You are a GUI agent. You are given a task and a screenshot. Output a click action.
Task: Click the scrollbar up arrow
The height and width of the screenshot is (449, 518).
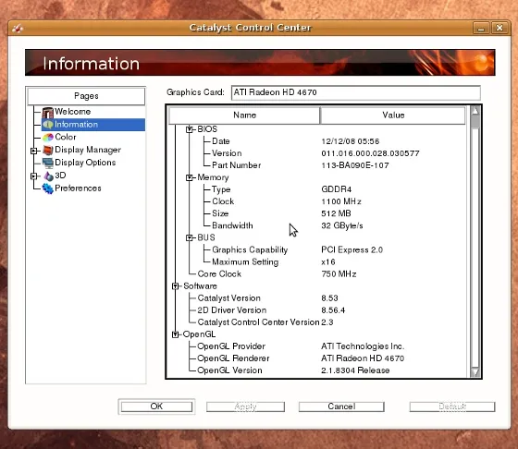tap(475, 111)
